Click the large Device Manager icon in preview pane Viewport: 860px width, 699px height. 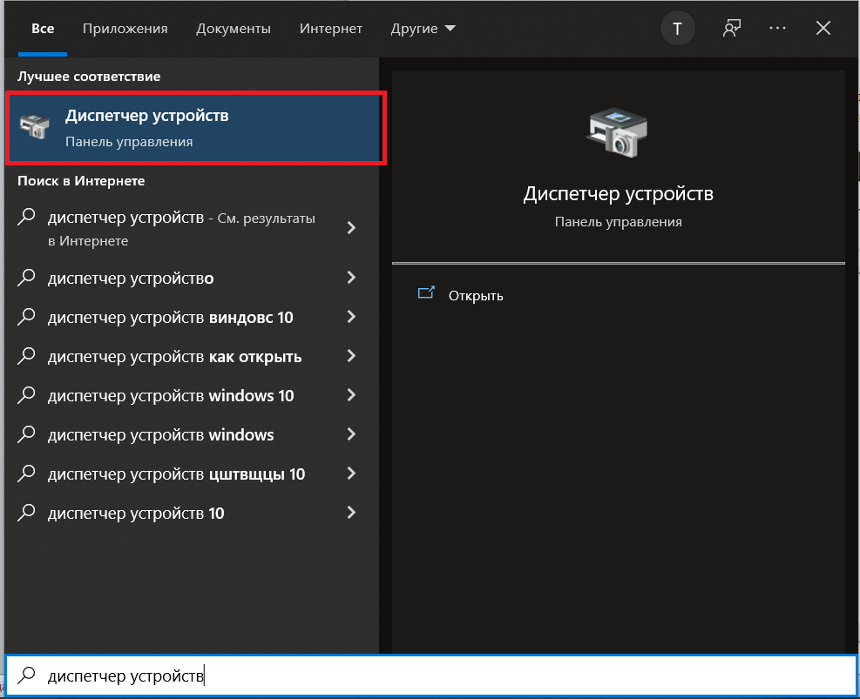[x=618, y=133]
